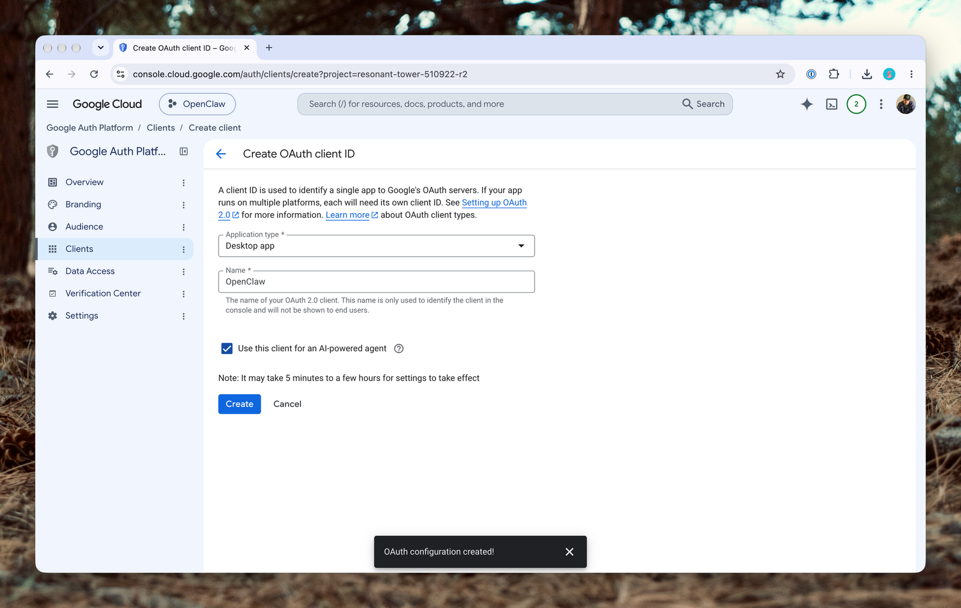Reload the page in browser toolbar
This screenshot has height=608, width=961.
pos(94,74)
